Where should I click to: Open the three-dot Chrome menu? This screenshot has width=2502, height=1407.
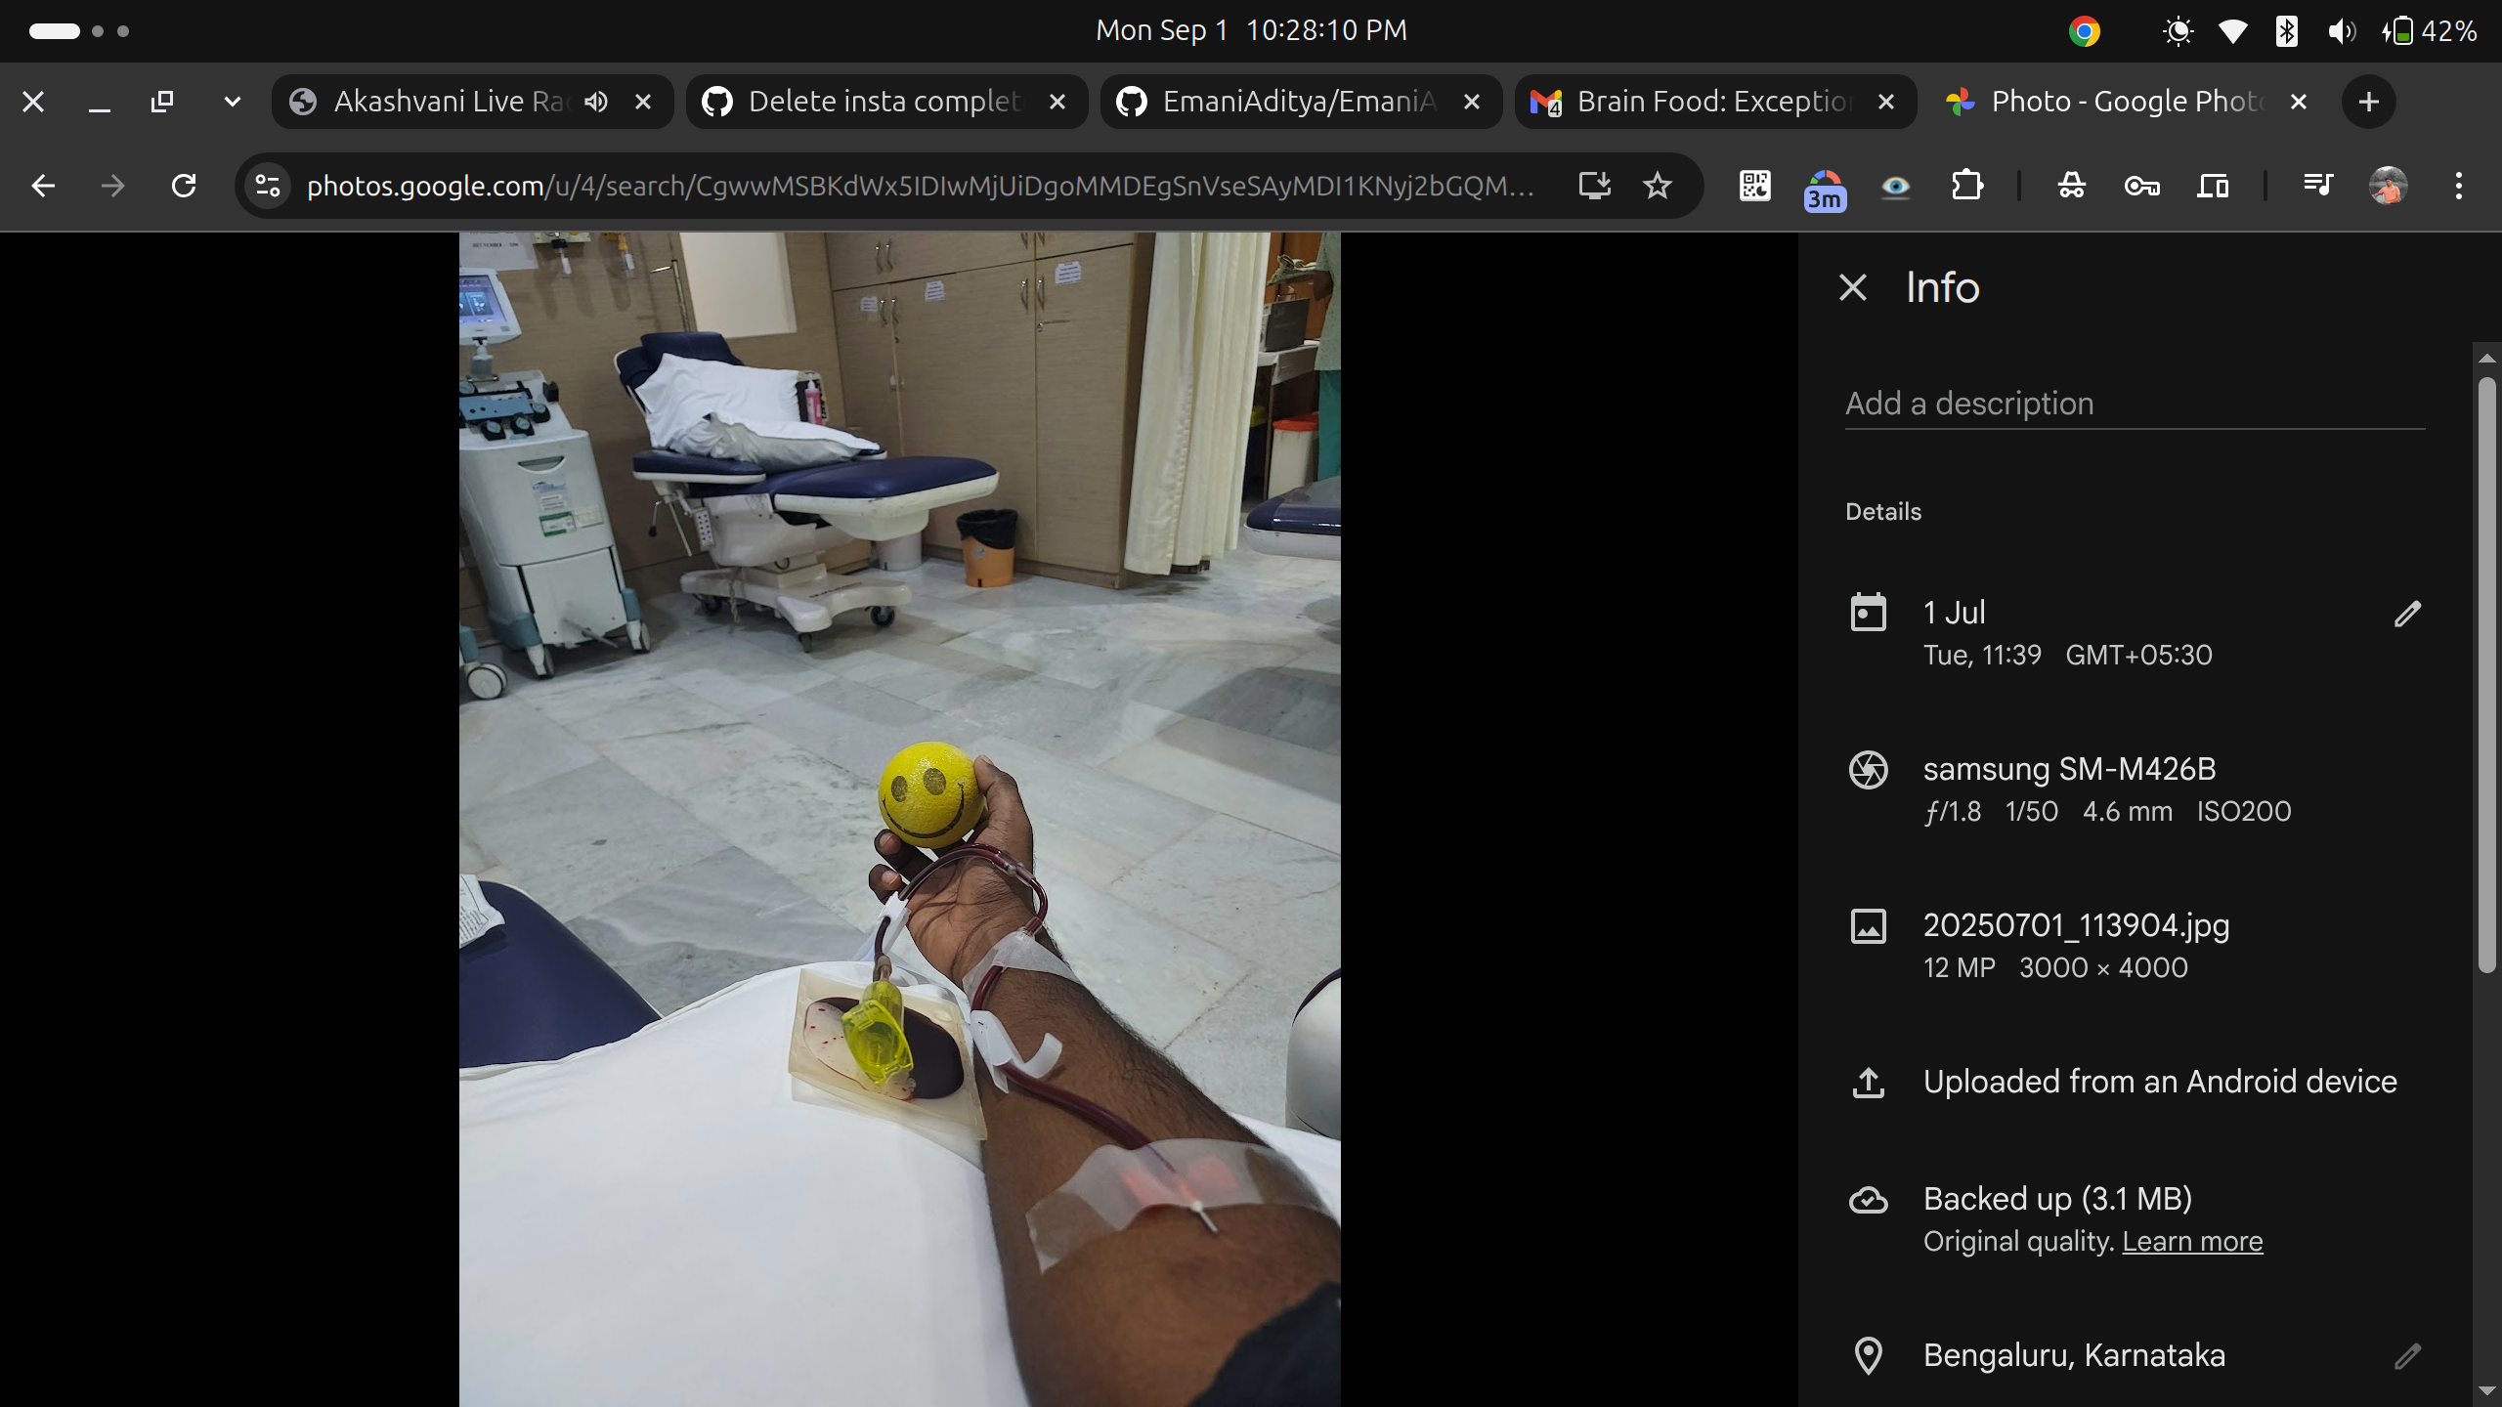tap(2458, 186)
